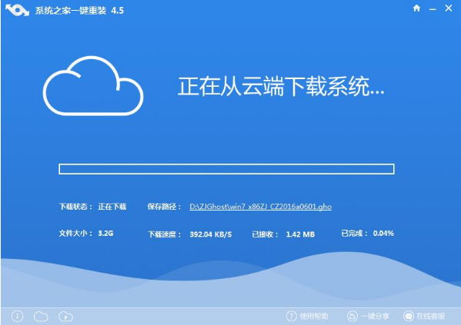
Task: Click the 1.42 MB received value
Action: click(x=300, y=234)
